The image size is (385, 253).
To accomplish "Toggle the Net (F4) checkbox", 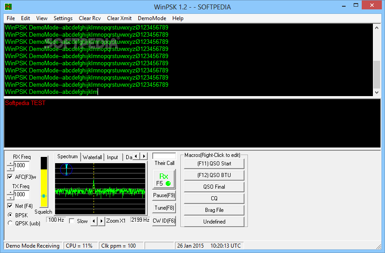I will [x=10, y=206].
